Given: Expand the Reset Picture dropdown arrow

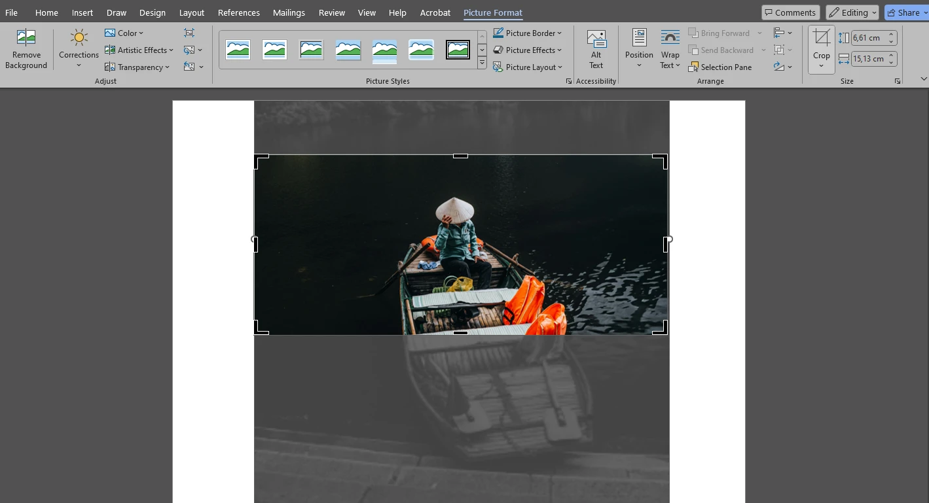Looking at the screenshot, I should [x=201, y=67].
